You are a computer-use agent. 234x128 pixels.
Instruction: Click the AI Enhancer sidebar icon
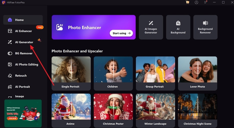(x=10, y=31)
